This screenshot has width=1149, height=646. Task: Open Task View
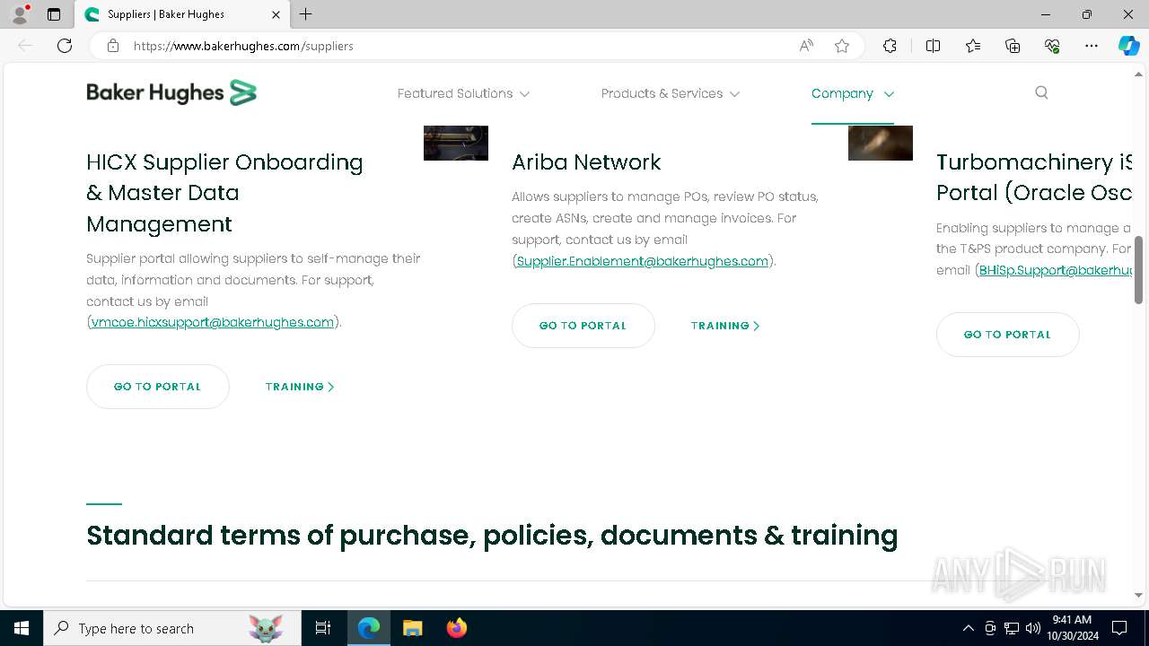tap(323, 628)
